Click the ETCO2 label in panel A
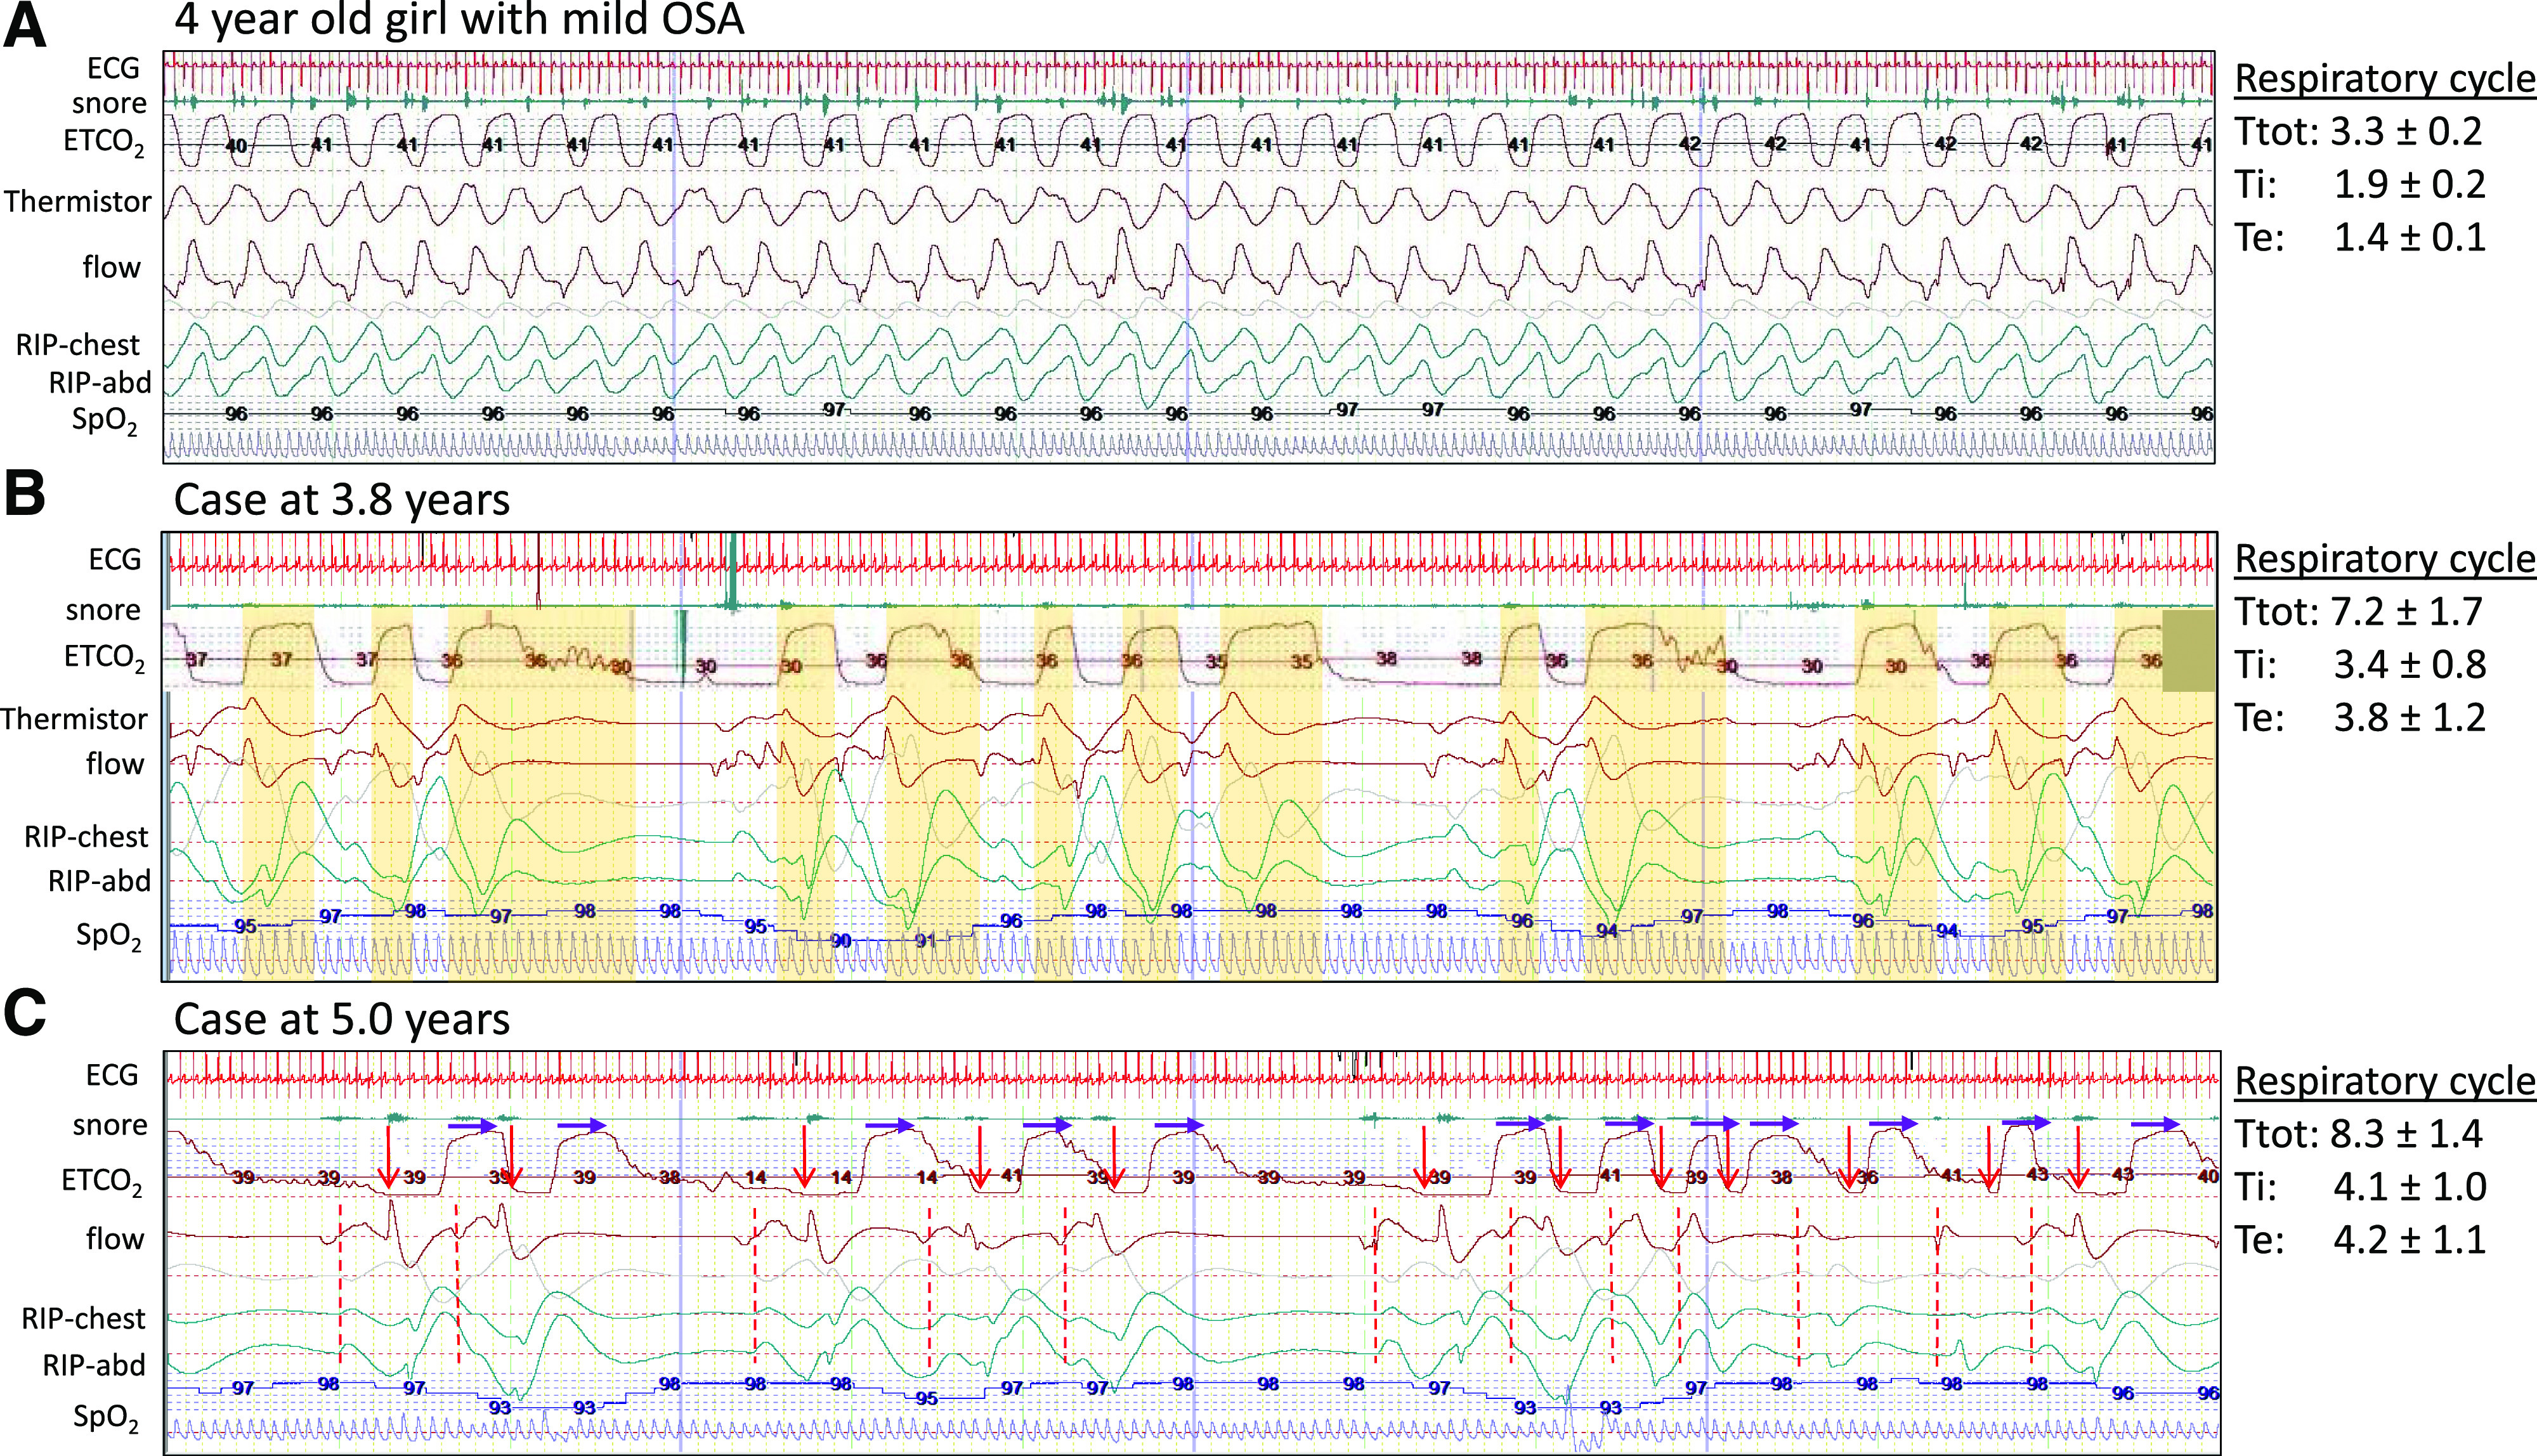The width and height of the screenshot is (2537, 1456). click(x=104, y=143)
